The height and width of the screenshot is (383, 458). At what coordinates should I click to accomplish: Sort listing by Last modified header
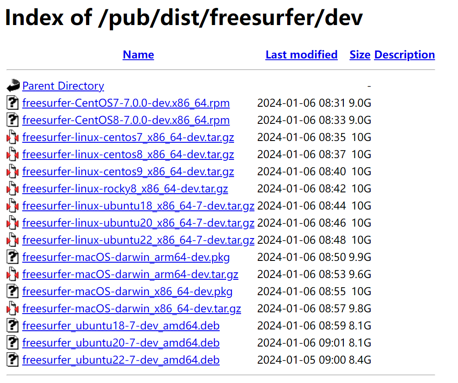301,54
